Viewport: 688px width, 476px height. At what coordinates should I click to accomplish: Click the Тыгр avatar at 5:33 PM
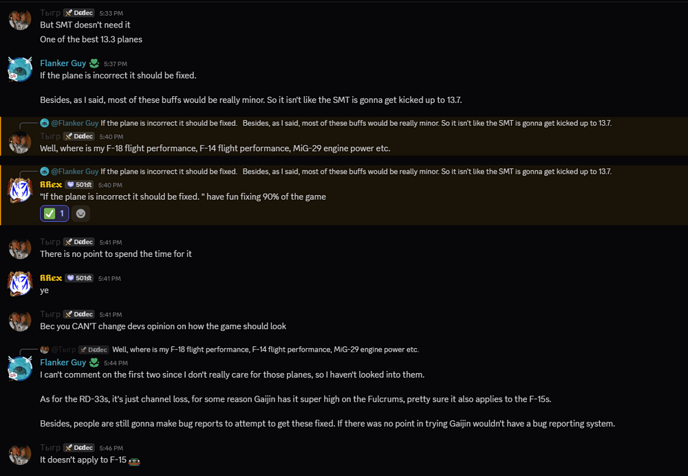(20, 19)
